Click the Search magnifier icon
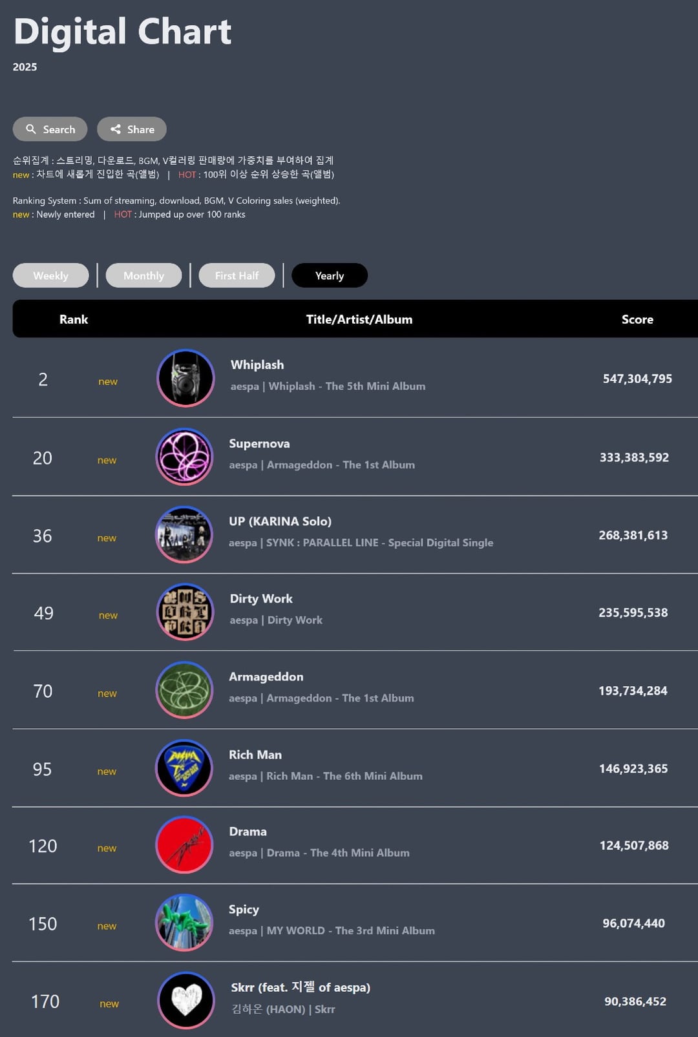Viewport: 698px width, 1037px height. (x=31, y=129)
